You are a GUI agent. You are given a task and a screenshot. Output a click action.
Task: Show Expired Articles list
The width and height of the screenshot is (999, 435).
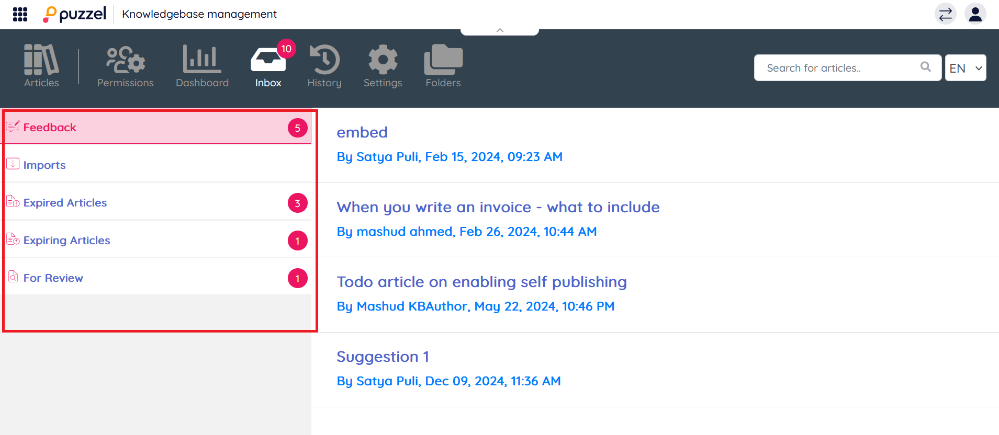click(x=65, y=203)
